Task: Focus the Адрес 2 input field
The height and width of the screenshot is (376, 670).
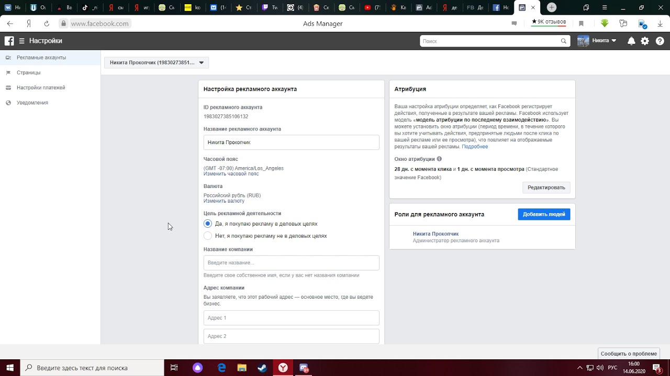Action: [291, 336]
